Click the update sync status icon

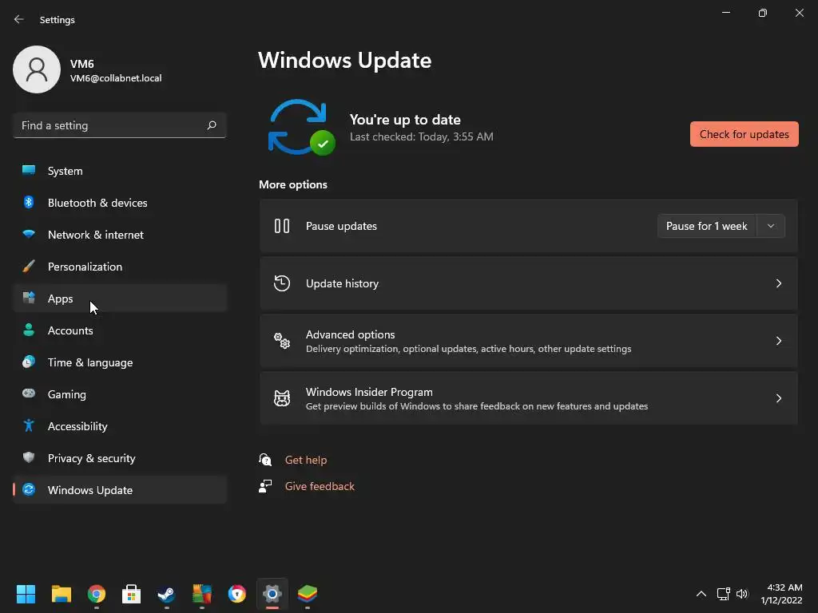coord(301,127)
